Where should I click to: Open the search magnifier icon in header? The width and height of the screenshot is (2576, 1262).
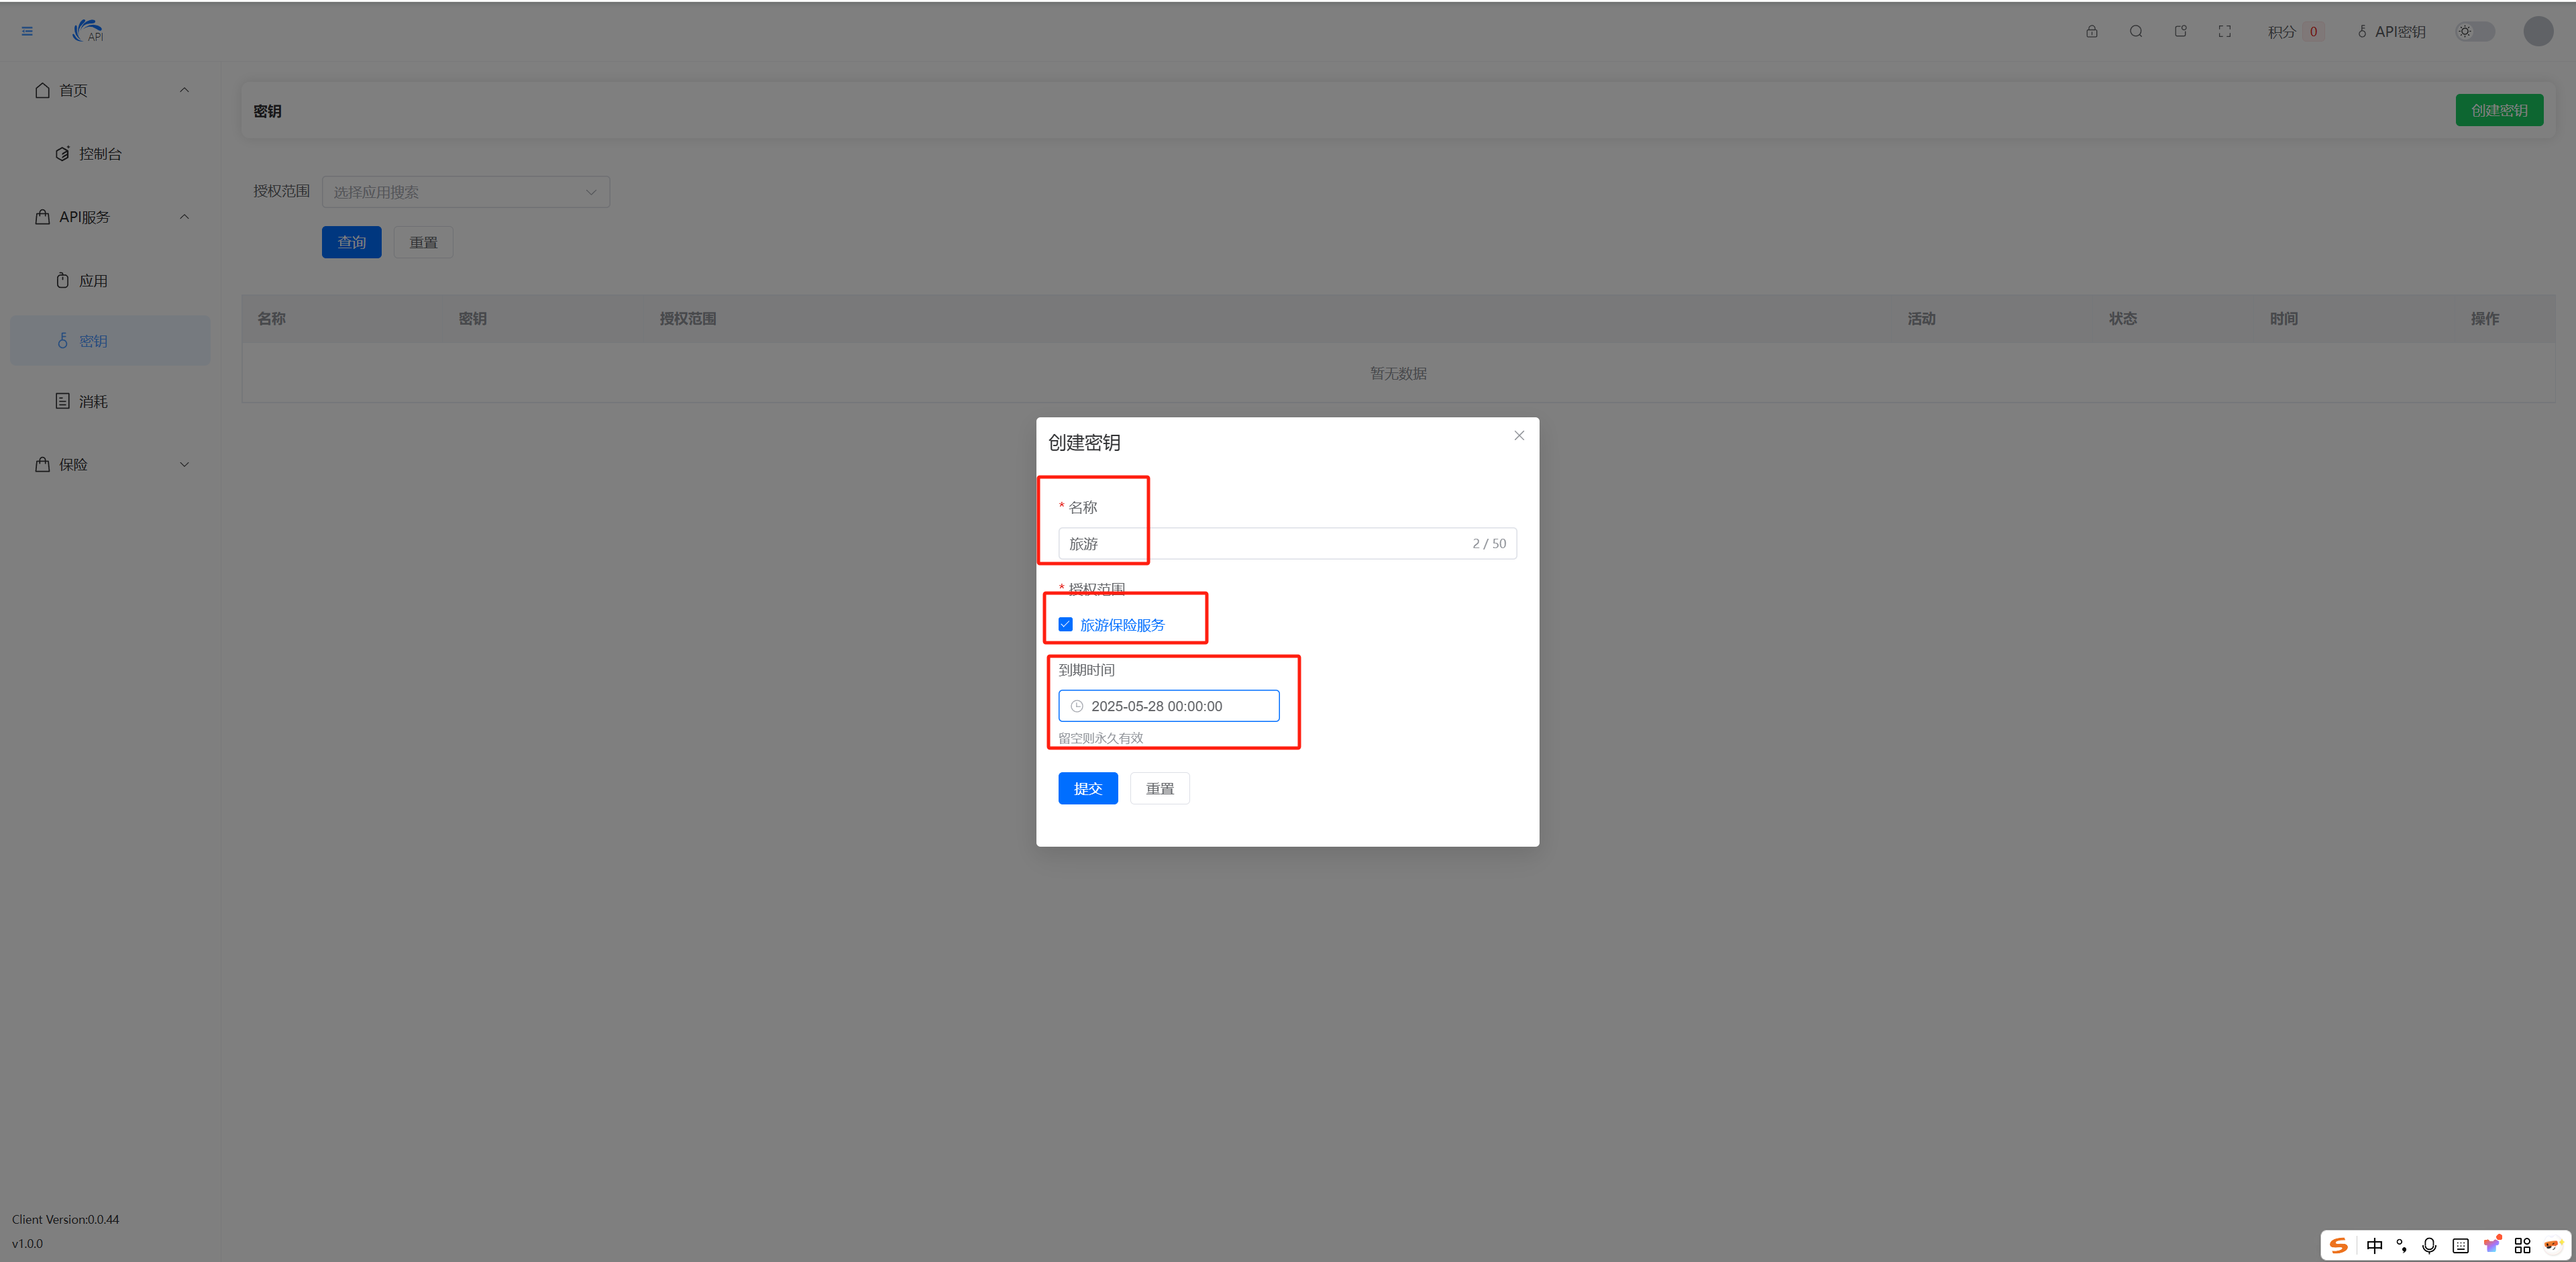click(x=2135, y=31)
